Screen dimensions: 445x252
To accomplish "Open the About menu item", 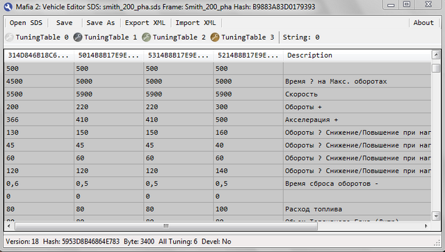I will (x=423, y=23).
